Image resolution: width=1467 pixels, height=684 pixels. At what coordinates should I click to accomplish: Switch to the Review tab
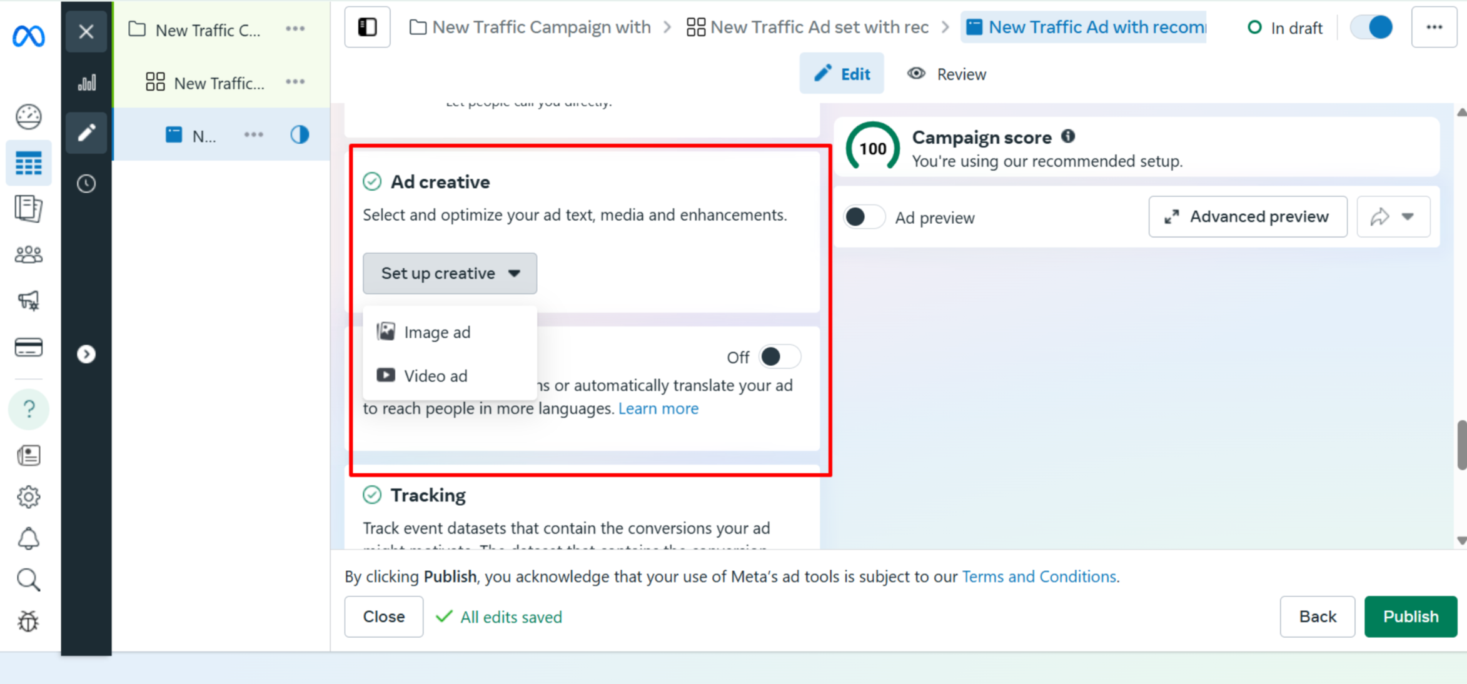pos(947,74)
